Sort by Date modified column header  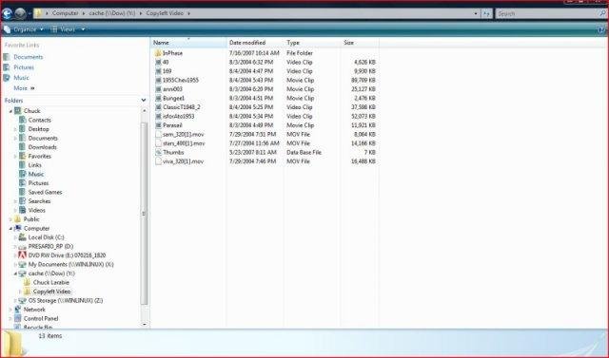pyautogui.click(x=255, y=43)
